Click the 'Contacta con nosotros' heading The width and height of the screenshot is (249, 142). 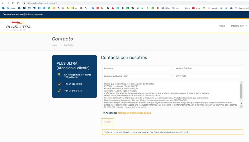tap(124, 57)
